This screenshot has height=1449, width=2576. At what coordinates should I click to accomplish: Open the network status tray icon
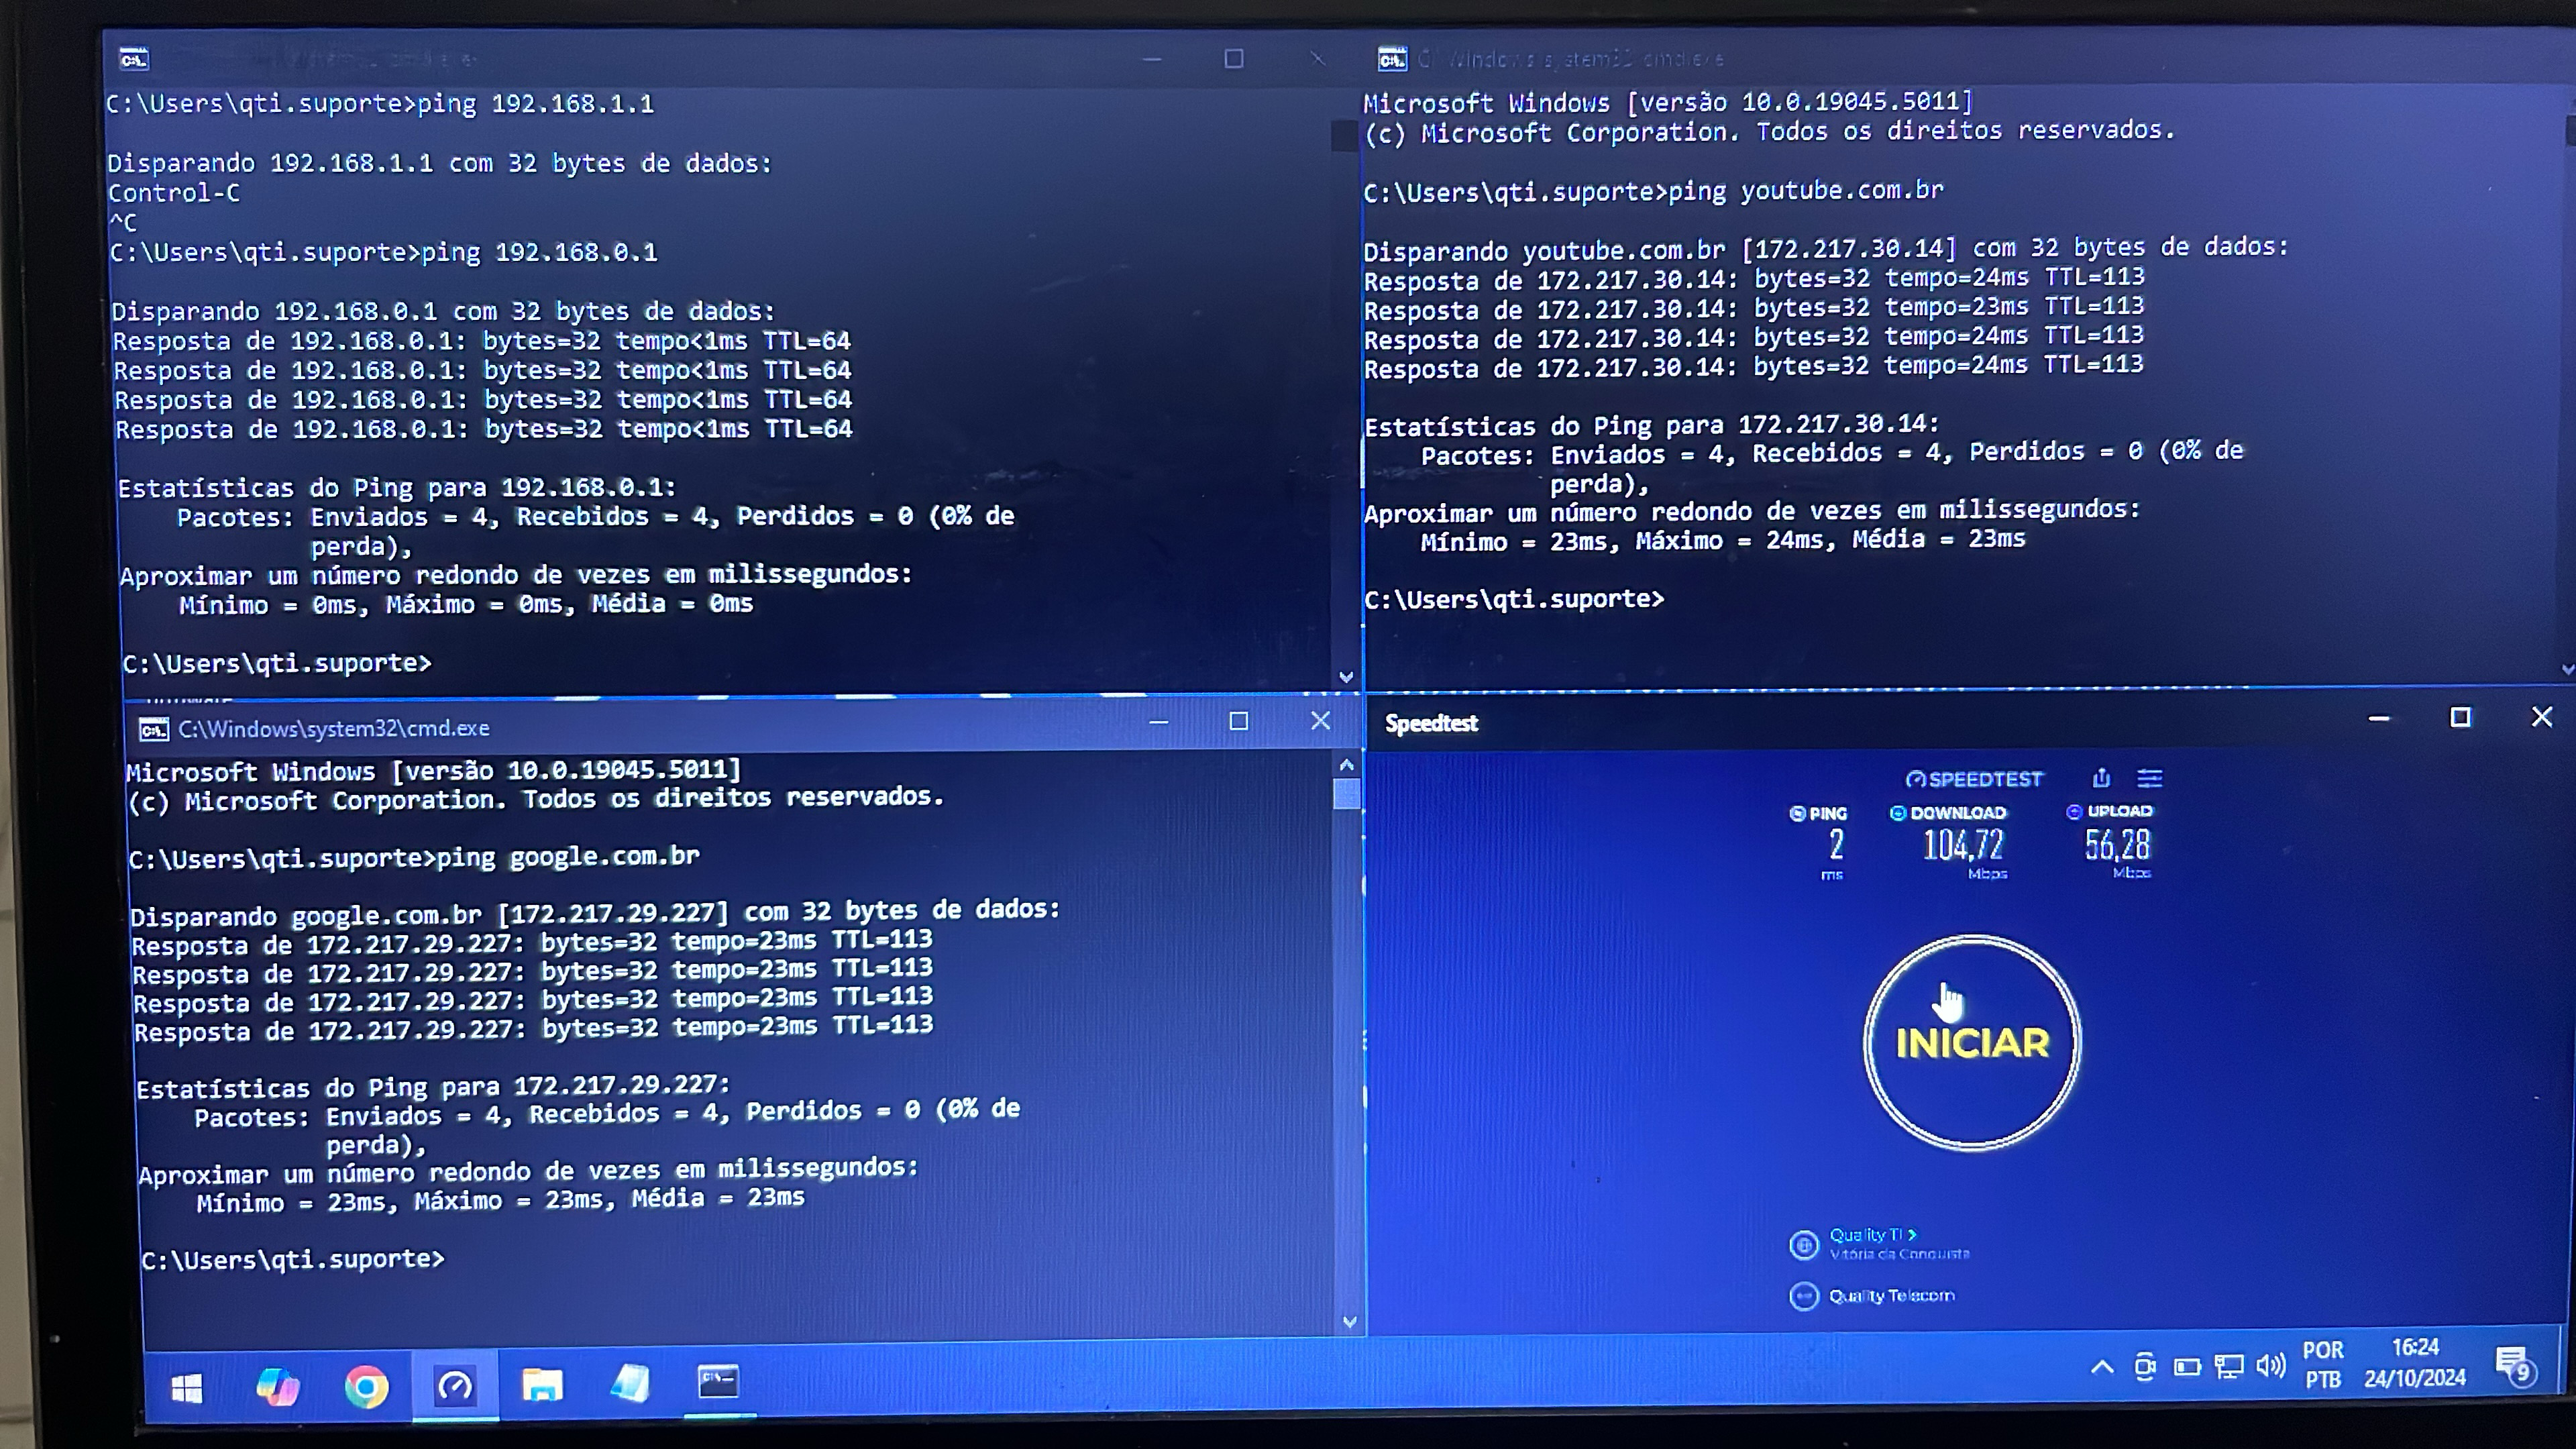(x=2228, y=1367)
